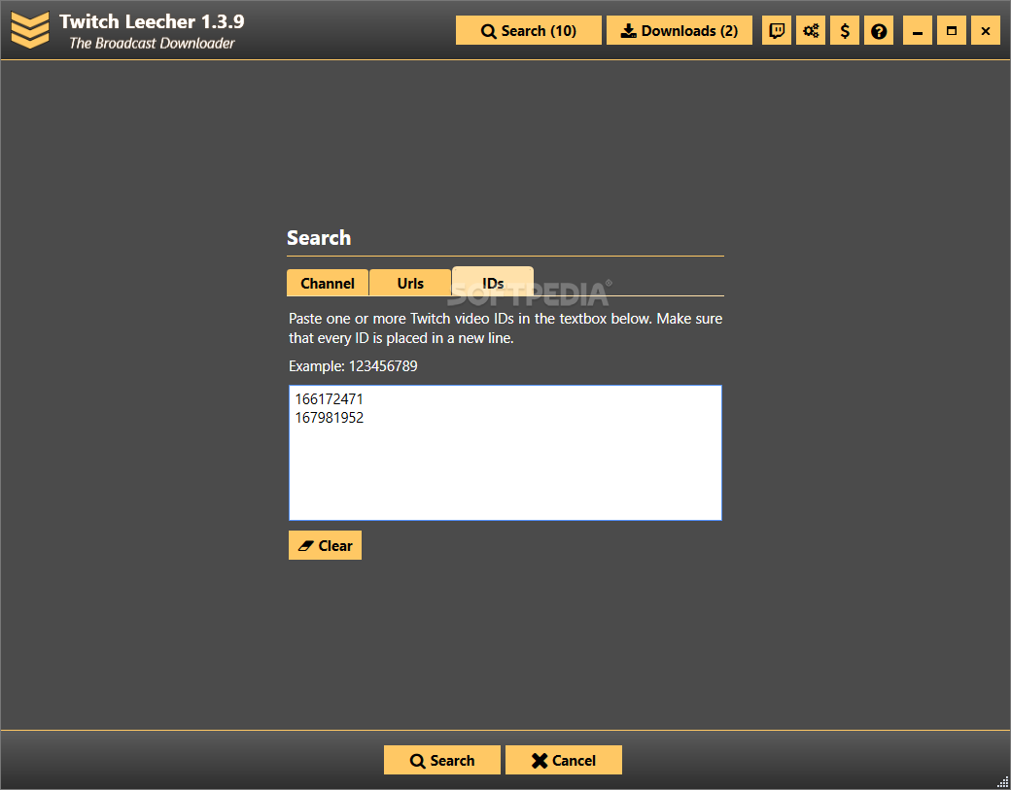The image size is (1011, 790).
Task: Start the search with bottom Search button
Action: (x=441, y=760)
